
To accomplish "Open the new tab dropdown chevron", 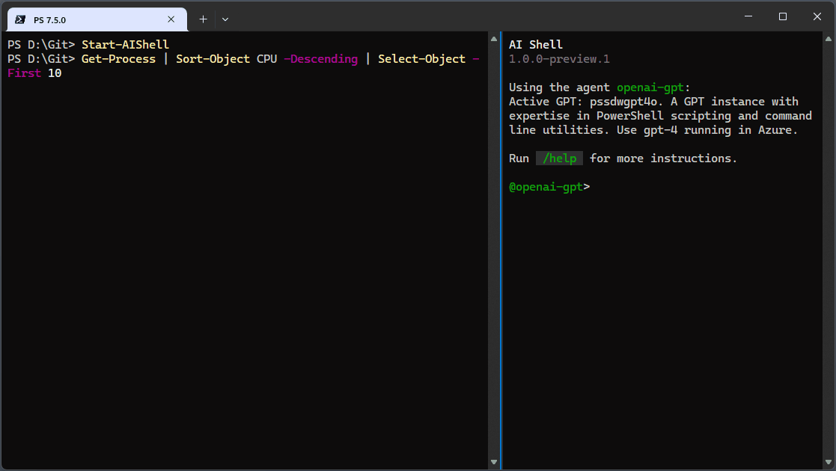I will 225,19.
